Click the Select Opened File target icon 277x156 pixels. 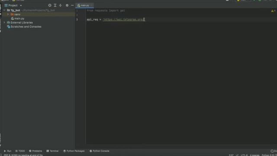(50, 6)
